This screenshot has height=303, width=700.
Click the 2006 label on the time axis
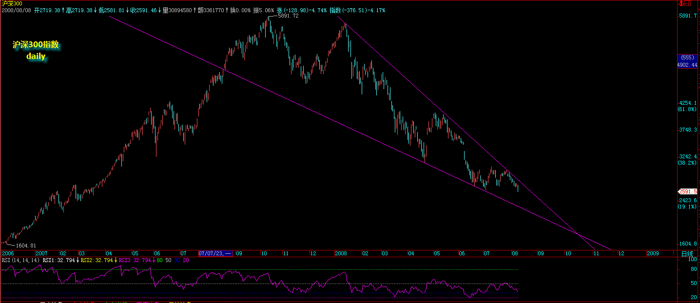click(x=8, y=254)
